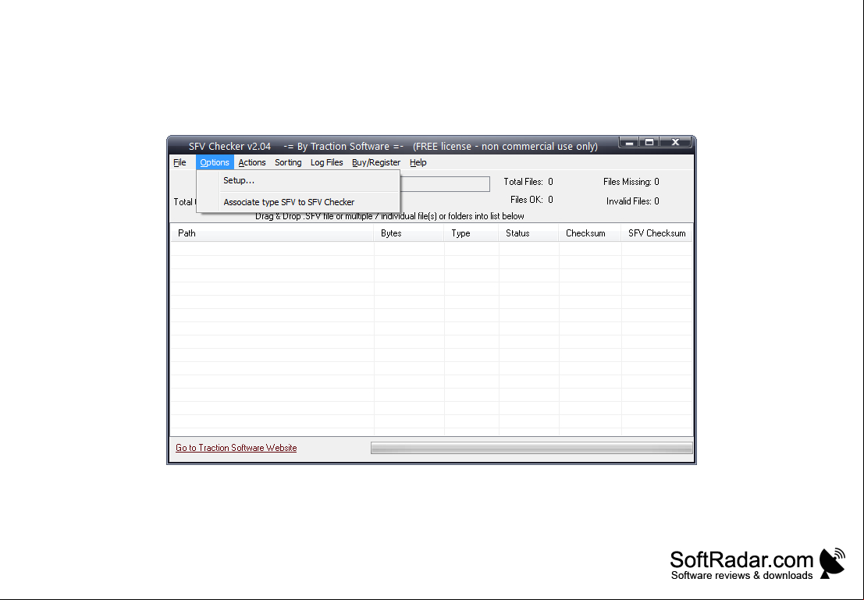
Task: Open the Help menu
Action: 418,162
